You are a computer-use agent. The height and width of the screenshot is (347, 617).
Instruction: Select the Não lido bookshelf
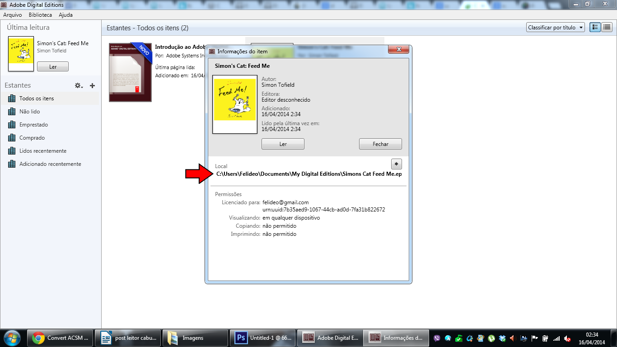(29, 112)
